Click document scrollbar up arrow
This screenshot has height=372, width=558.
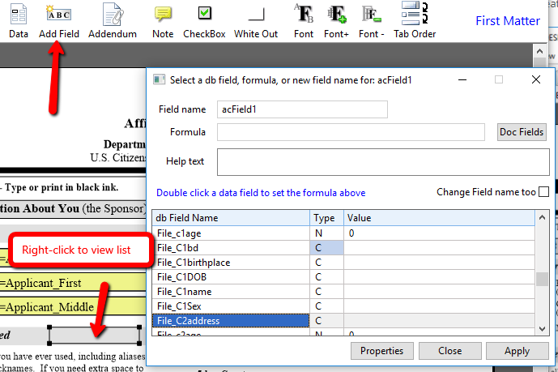[x=539, y=51]
